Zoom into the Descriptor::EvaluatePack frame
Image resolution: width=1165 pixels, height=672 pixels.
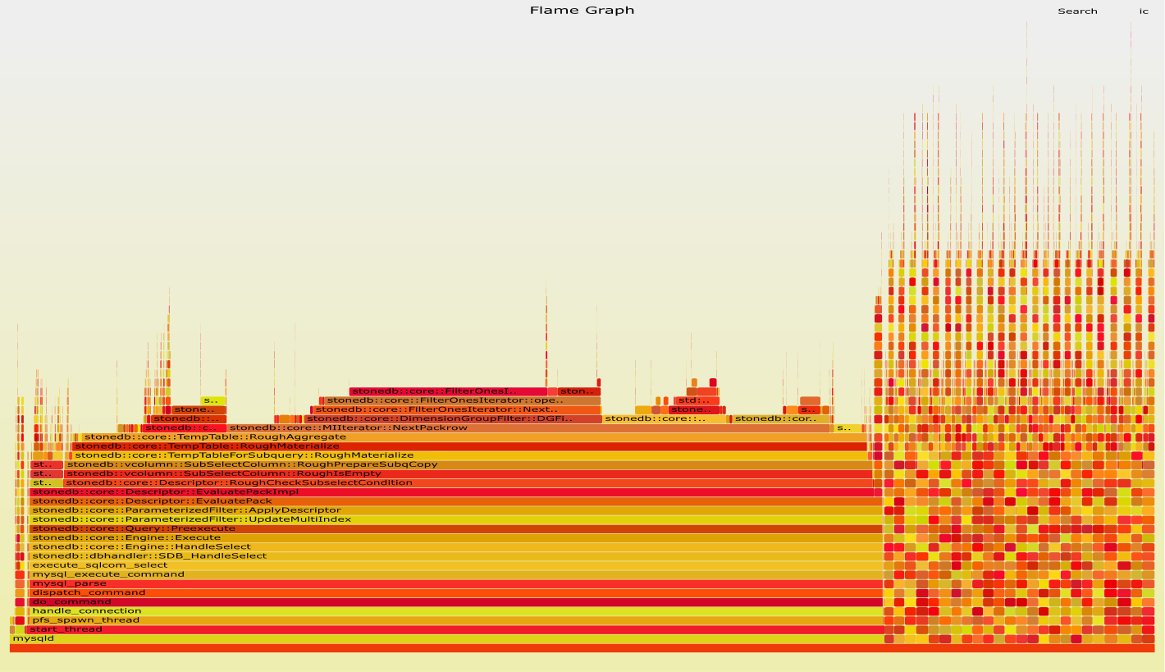pos(456,501)
